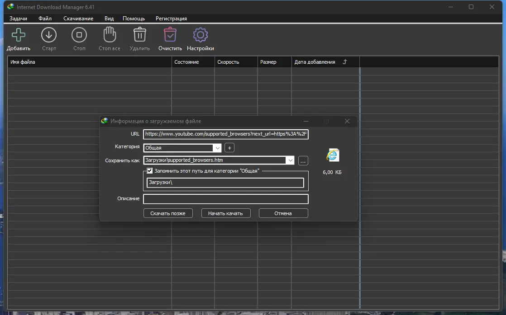Maximize the Internet Download Manager window
The image size is (506, 315).
point(471,7)
